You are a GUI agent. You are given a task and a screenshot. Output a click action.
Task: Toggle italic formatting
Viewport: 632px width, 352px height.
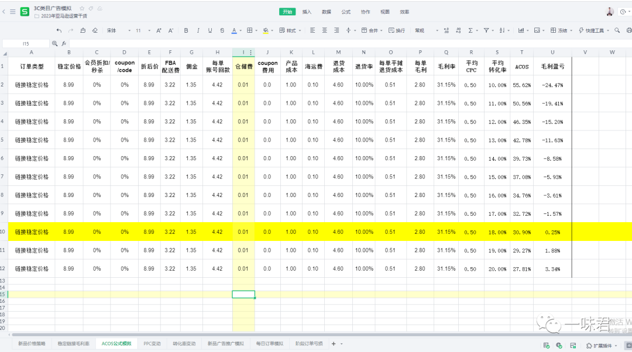(x=198, y=30)
